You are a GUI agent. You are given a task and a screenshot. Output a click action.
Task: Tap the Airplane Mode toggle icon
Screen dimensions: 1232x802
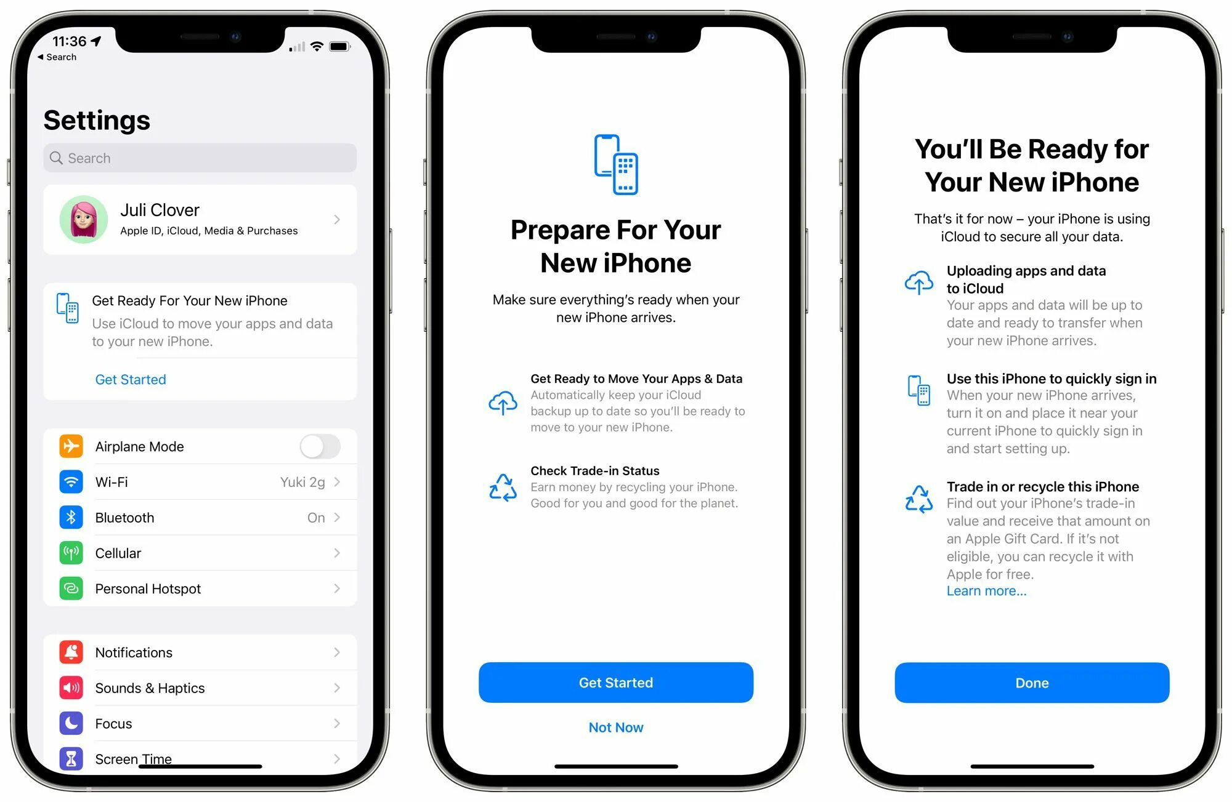(x=322, y=443)
